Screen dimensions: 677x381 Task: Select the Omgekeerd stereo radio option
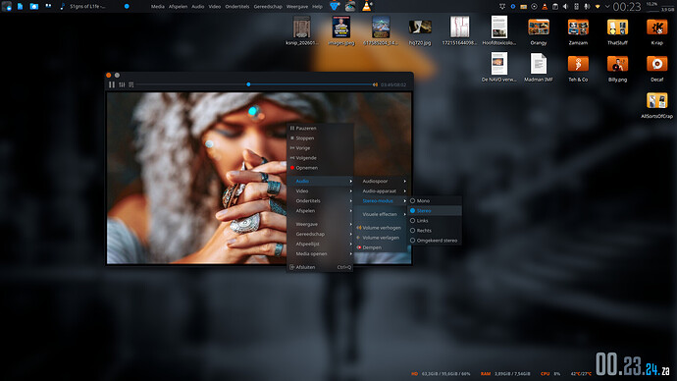[435, 241]
